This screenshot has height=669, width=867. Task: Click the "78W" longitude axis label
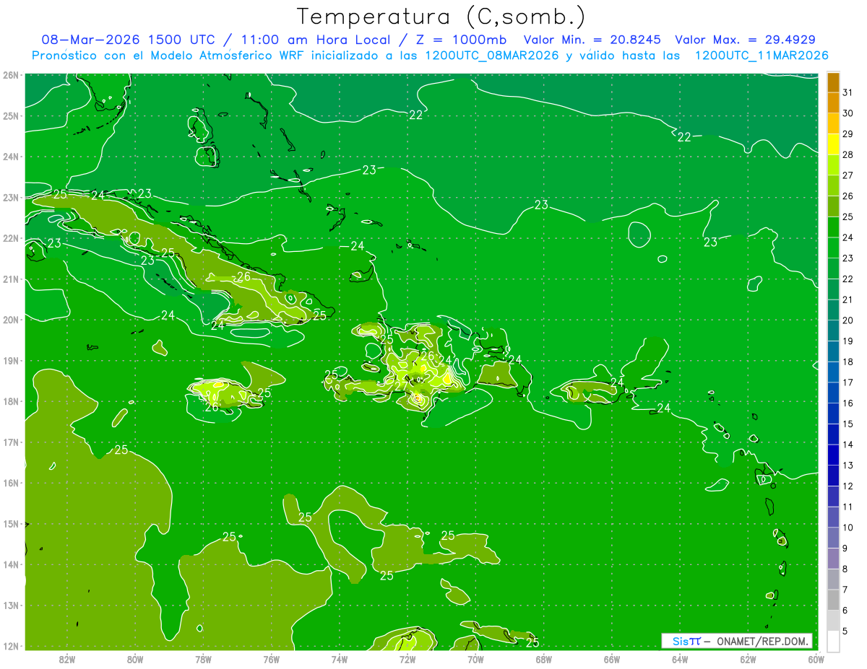tap(203, 659)
